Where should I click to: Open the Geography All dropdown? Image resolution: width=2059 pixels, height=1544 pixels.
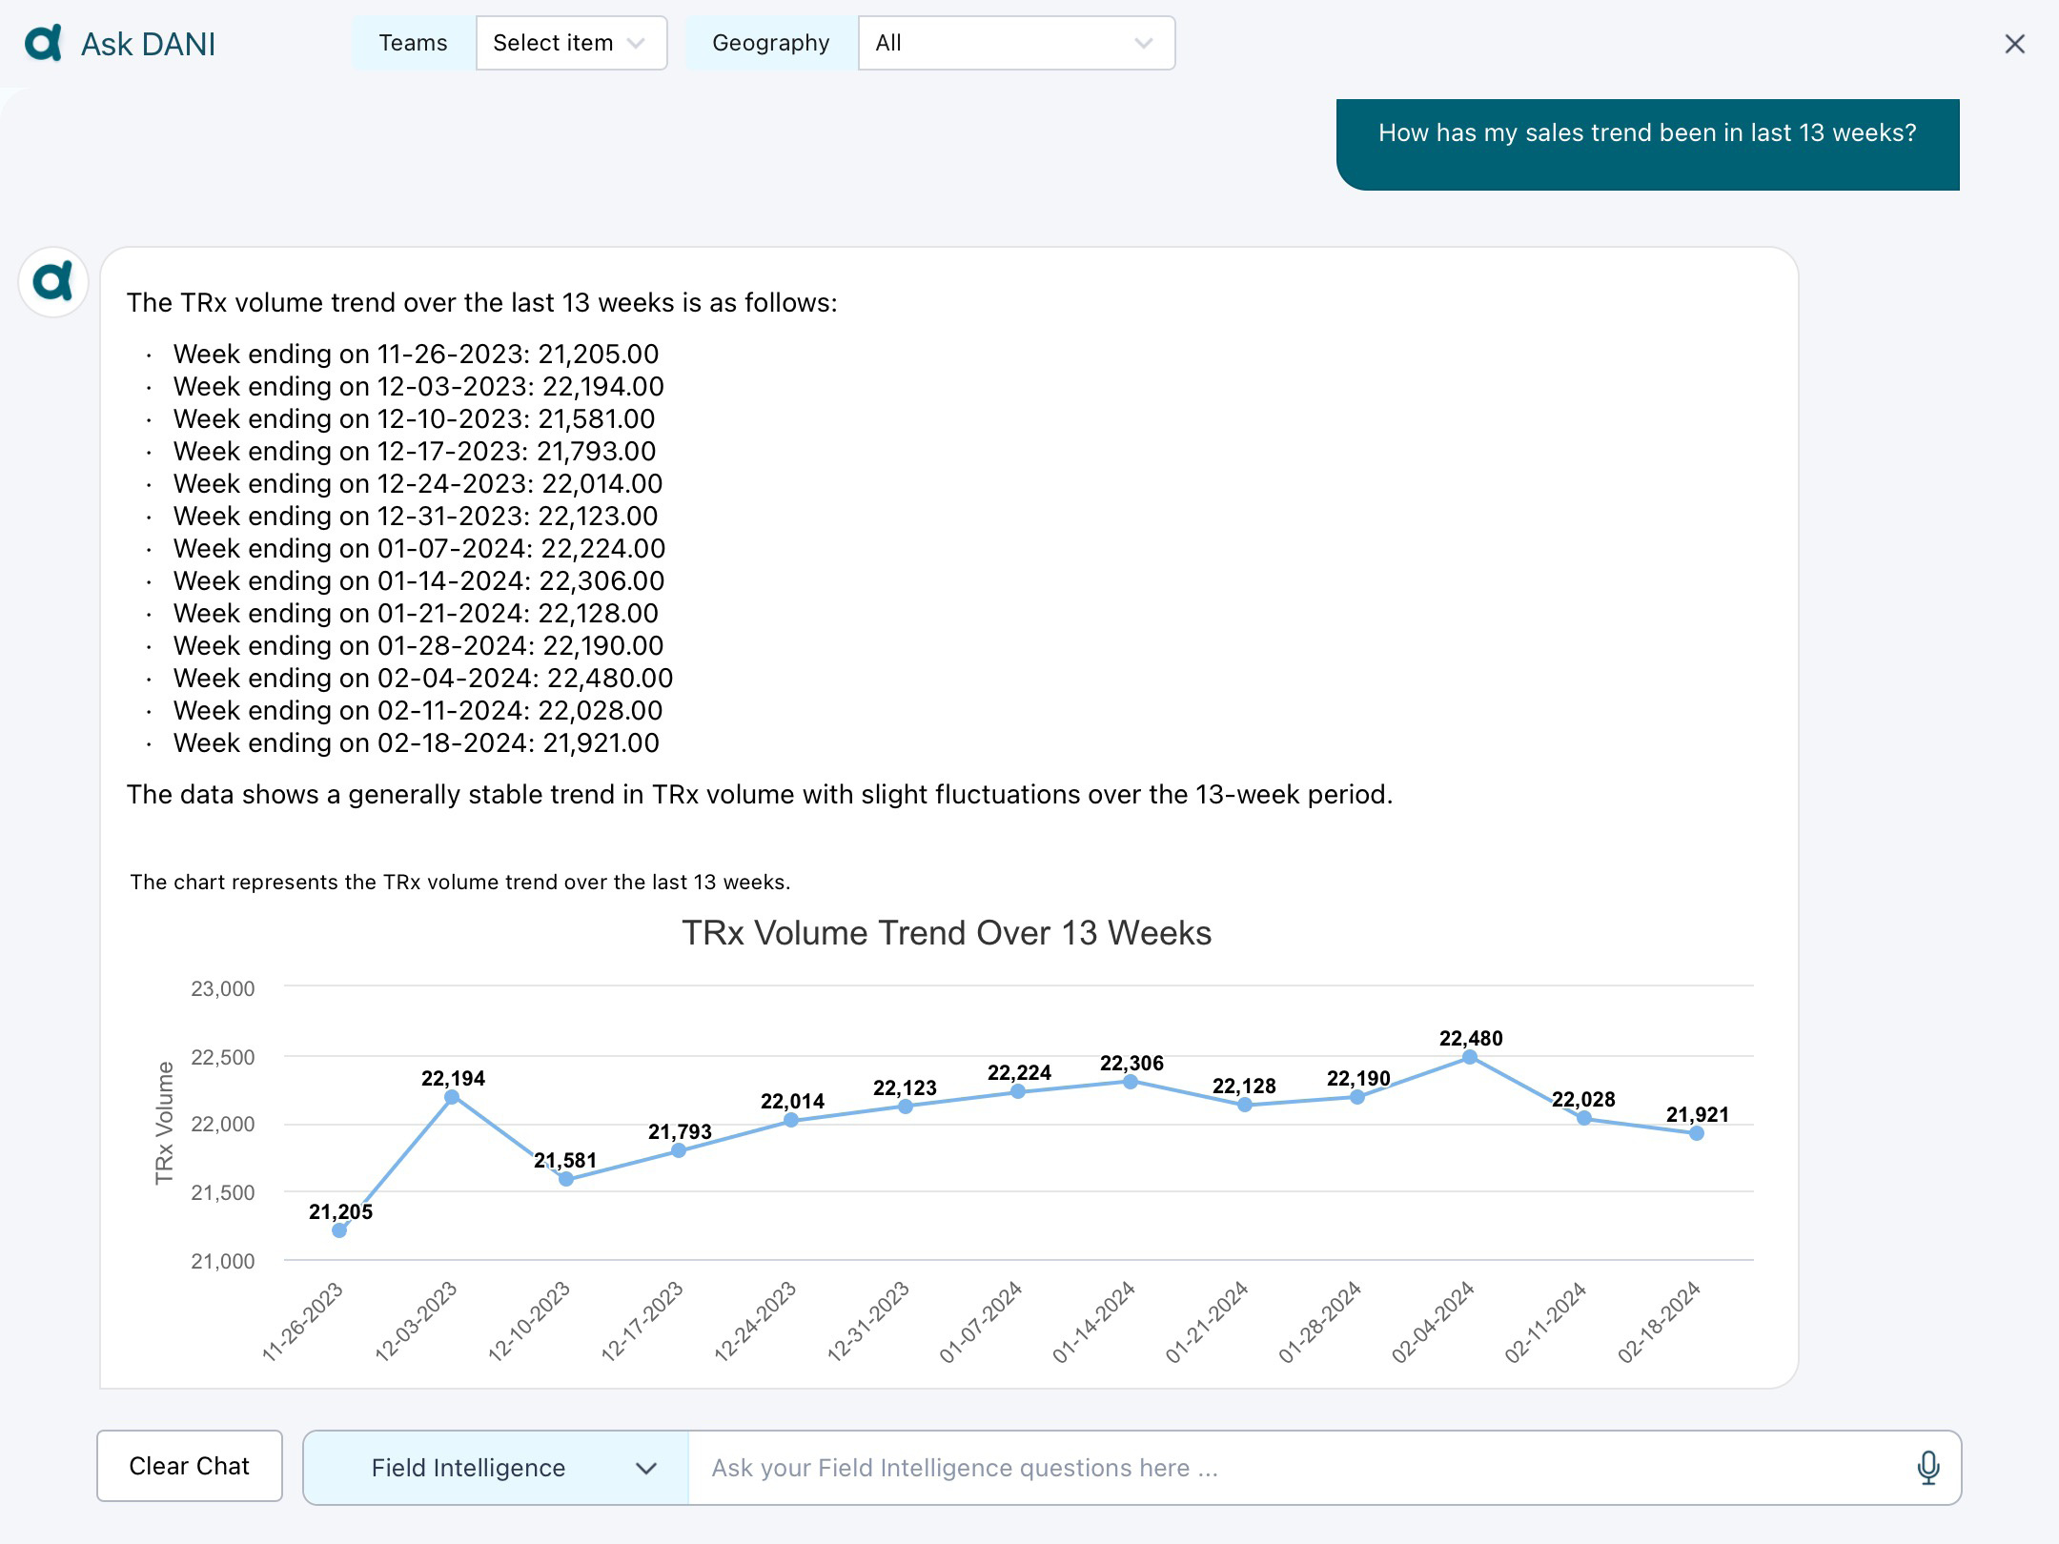[1015, 43]
